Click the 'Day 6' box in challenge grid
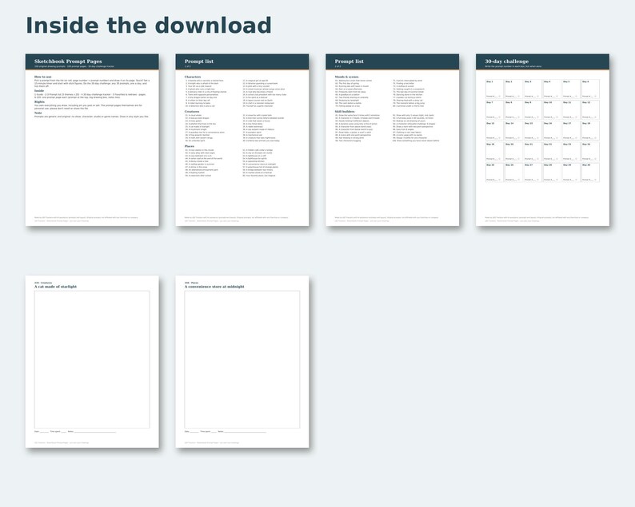Image resolution: width=635 pixels, height=507 pixels. (x=590, y=89)
